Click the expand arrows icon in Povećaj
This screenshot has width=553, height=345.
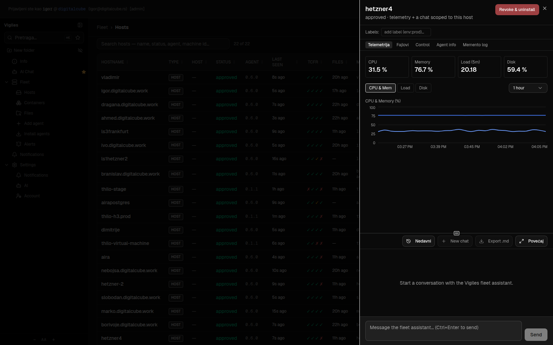[522, 241]
